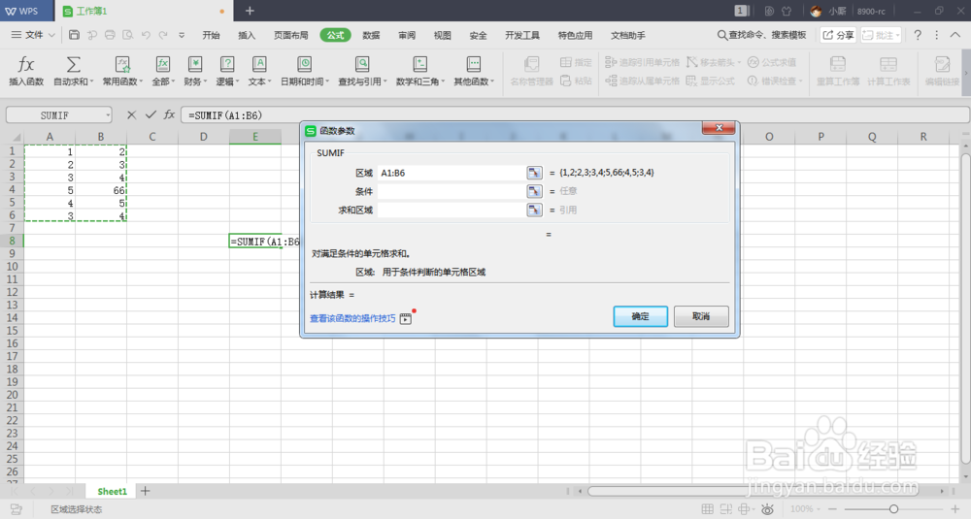The image size is (971, 519).
Task: Click the zoom slider handle
Action: coord(893,509)
